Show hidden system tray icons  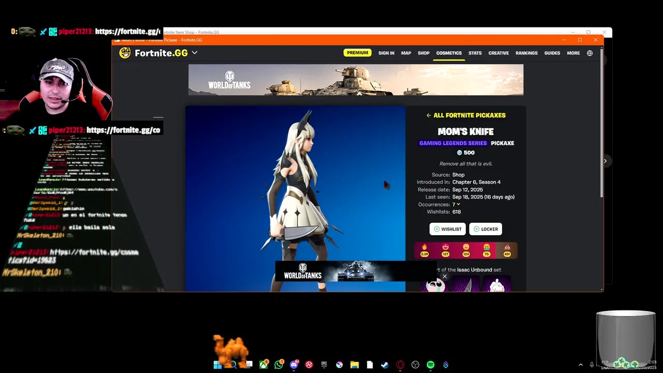point(580,365)
